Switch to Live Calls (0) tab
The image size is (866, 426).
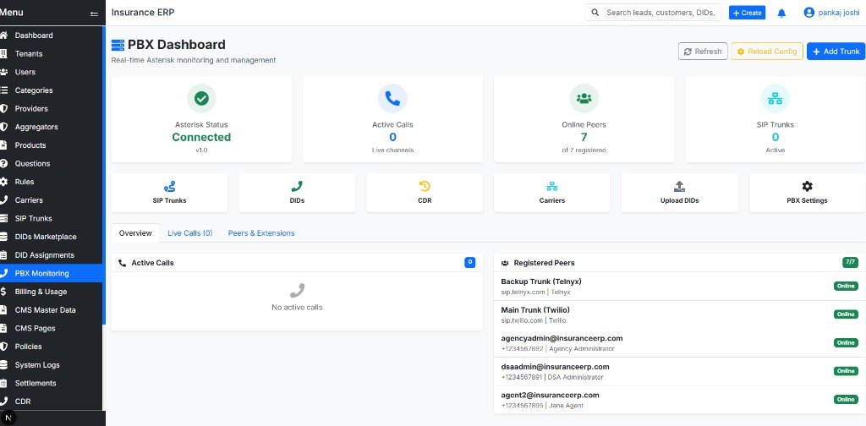pyautogui.click(x=190, y=233)
